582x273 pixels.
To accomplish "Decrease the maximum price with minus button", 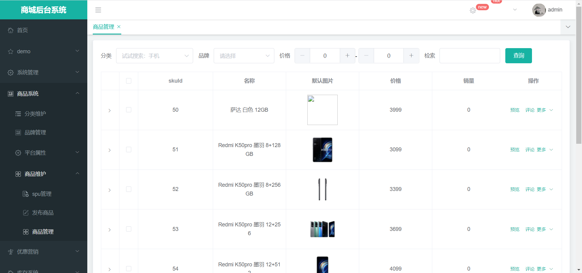I will tap(366, 56).
